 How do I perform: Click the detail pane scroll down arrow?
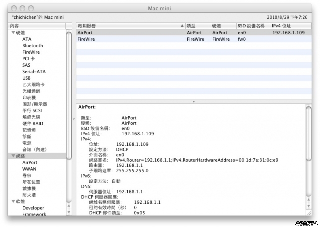[x=309, y=206]
